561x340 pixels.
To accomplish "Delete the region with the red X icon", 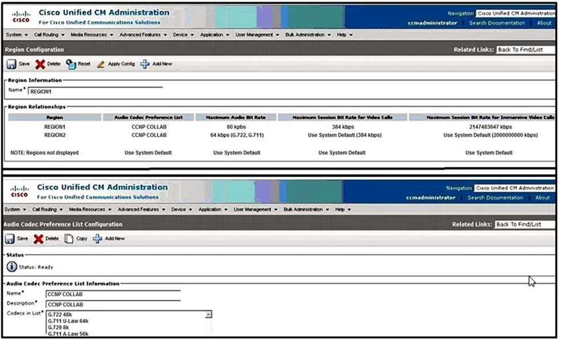I will [x=40, y=64].
